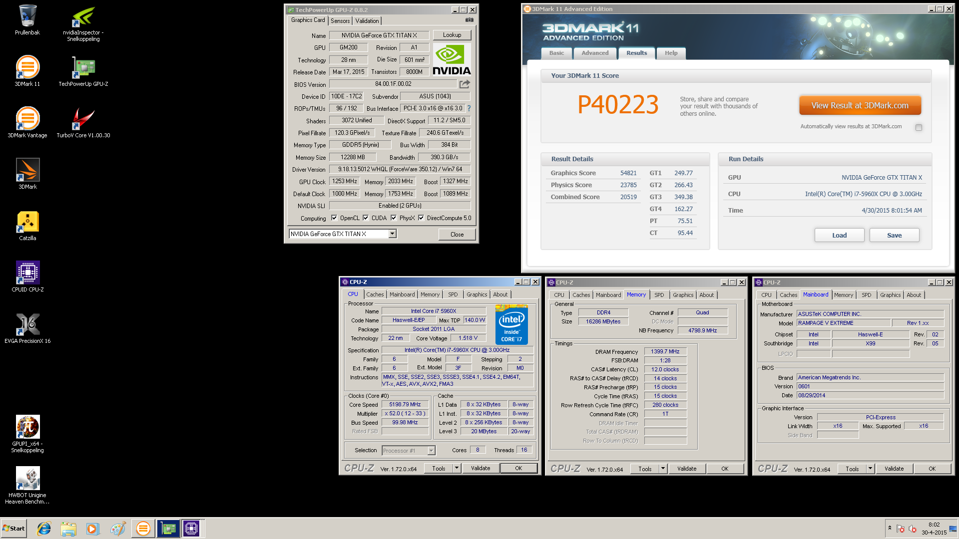Viewport: 959px width, 539px height.
Task: Switch to 3DMark 11 taskbar button
Action: pyautogui.click(x=143, y=529)
